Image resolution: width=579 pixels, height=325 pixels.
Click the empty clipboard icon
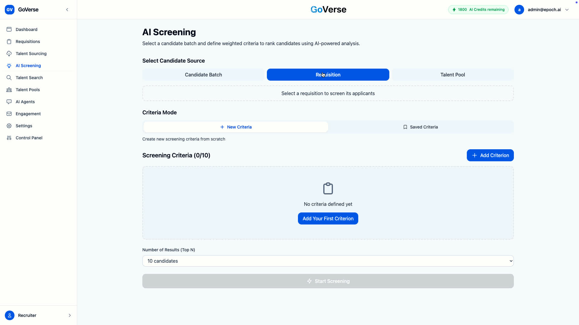[328, 188]
